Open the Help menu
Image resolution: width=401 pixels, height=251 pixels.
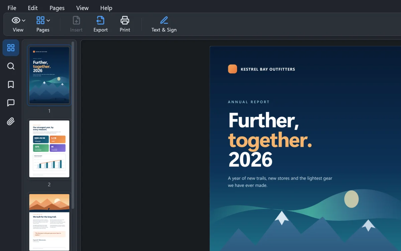pyautogui.click(x=106, y=8)
